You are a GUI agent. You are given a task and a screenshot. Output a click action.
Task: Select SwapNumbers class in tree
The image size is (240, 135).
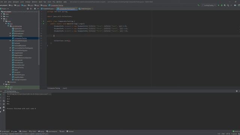pyautogui.click(x=19, y=77)
